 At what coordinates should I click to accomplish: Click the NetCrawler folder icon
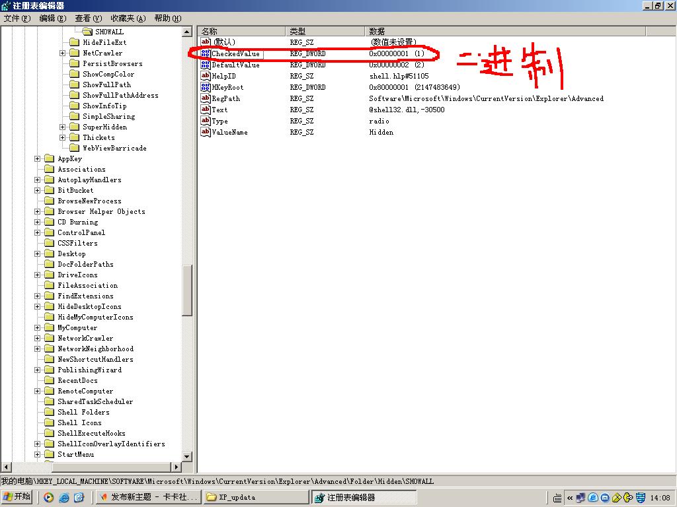(x=75, y=53)
